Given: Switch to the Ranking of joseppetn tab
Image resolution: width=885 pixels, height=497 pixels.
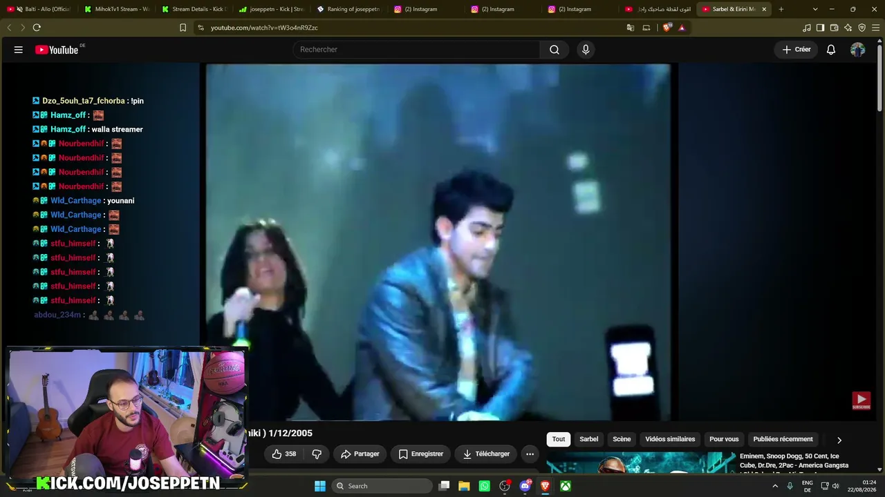Looking at the screenshot, I should click(x=348, y=9).
